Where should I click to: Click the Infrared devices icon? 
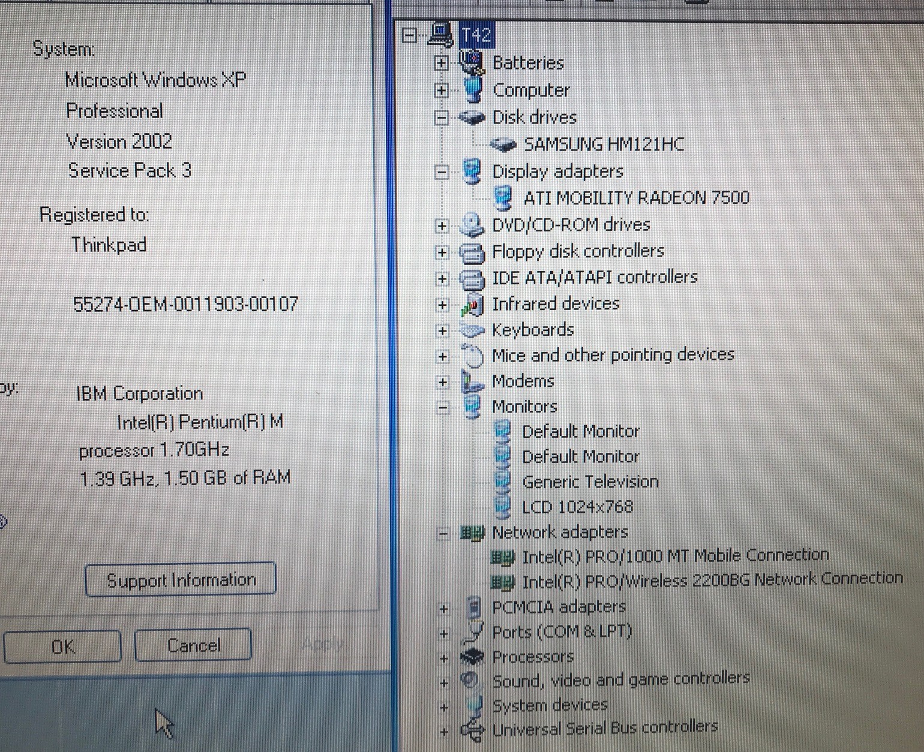pos(472,305)
